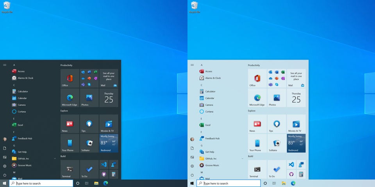
Task: Click Build group header in light Start menu
Action: pos(250,156)
